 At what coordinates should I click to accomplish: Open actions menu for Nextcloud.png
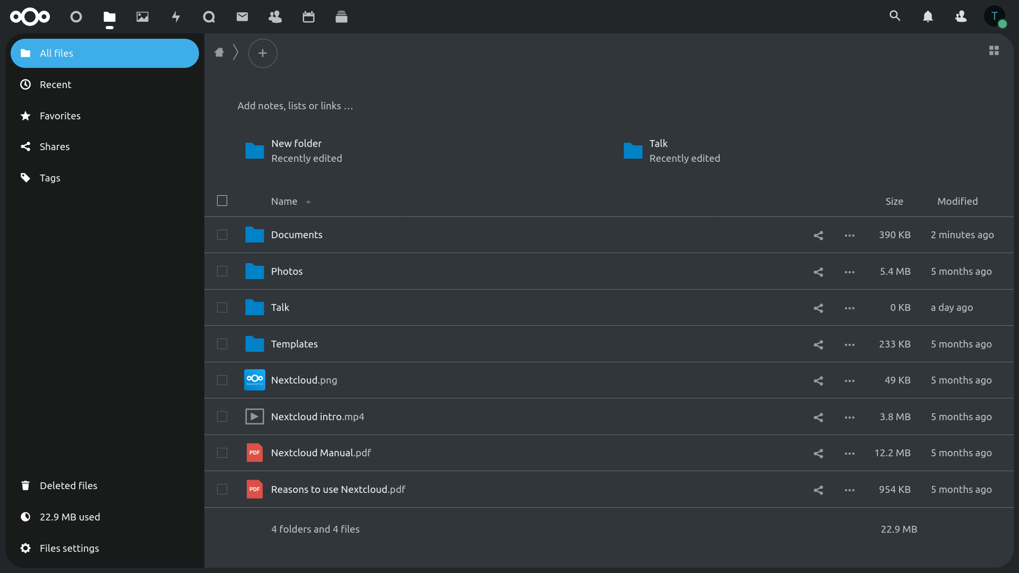coord(850,380)
